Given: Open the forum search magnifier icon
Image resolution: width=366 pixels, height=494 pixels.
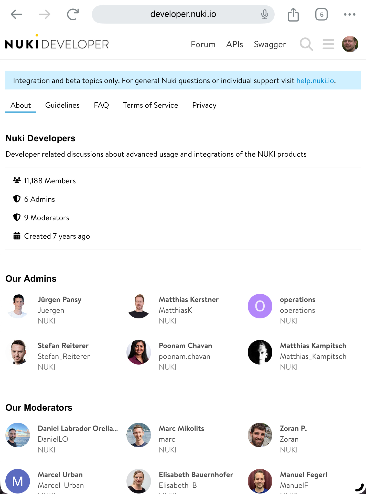Looking at the screenshot, I should [x=306, y=44].
